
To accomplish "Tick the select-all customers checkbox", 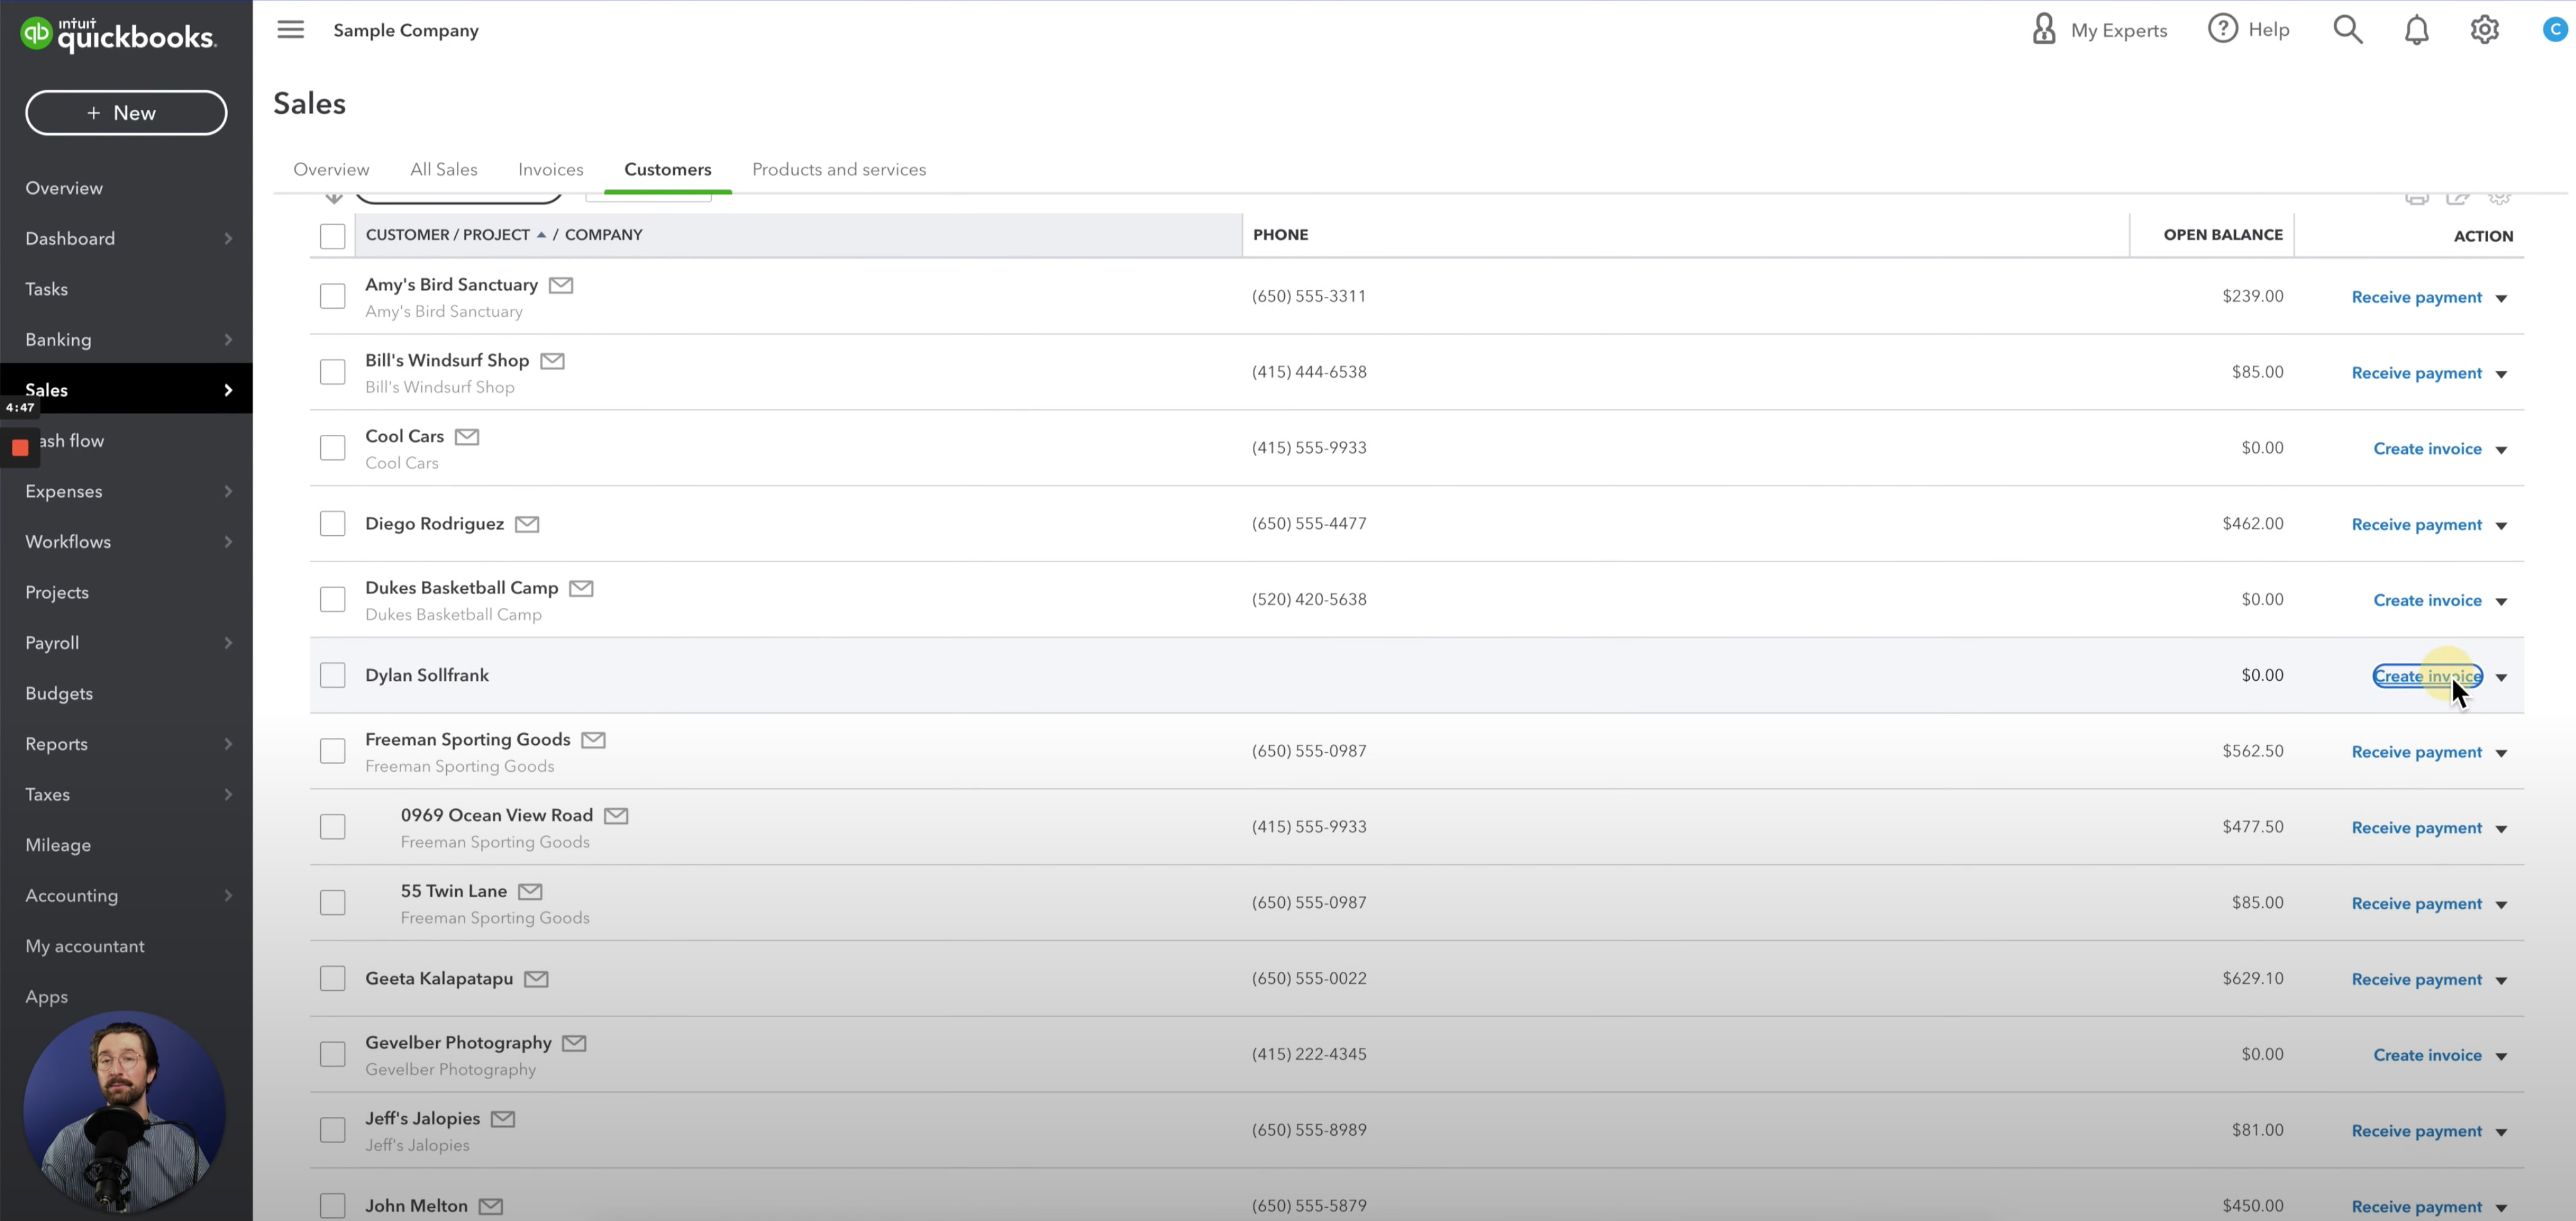I will [332, 236].
